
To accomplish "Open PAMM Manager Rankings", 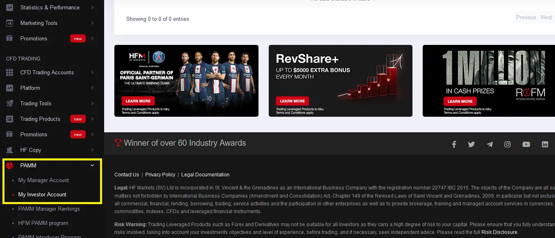I will coord(49,209).
